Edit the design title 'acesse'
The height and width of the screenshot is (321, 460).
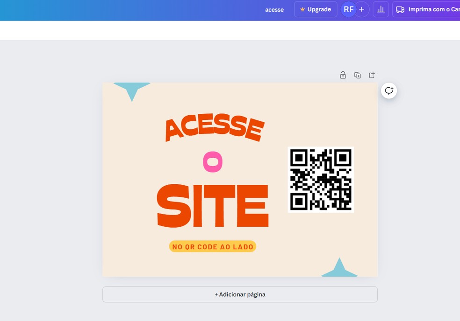pos(274,9)
